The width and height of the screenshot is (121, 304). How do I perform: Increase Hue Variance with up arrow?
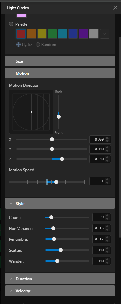point(107,227)
